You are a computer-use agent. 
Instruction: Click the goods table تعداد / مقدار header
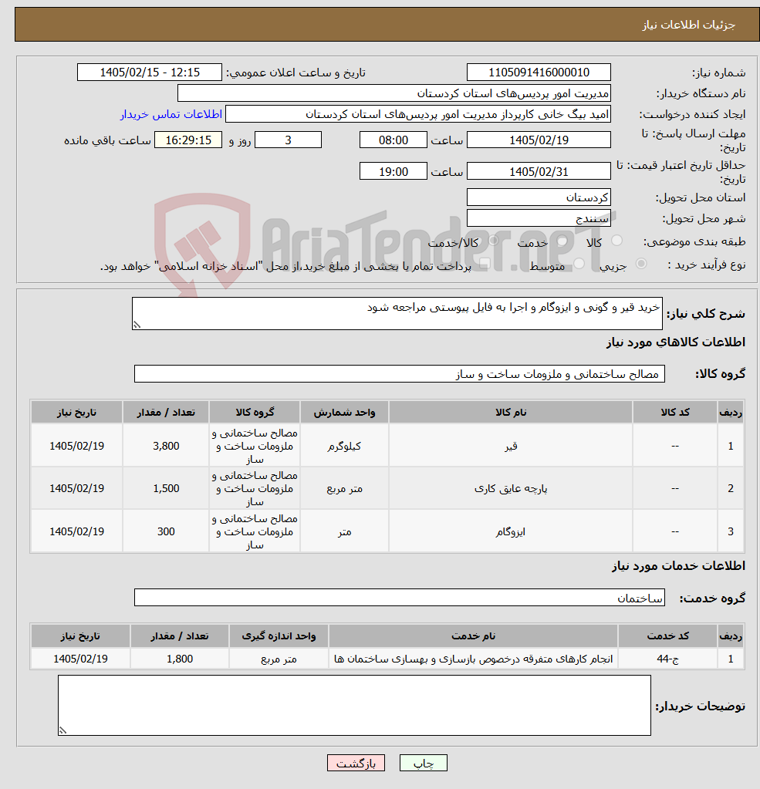pyautogui.click(x=166, y=412)
